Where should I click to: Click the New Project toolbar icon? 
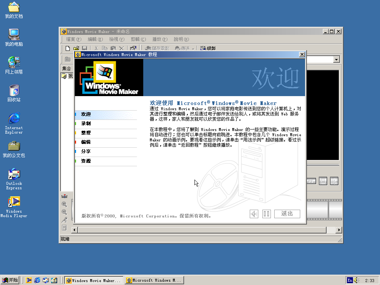pos(68,48)
